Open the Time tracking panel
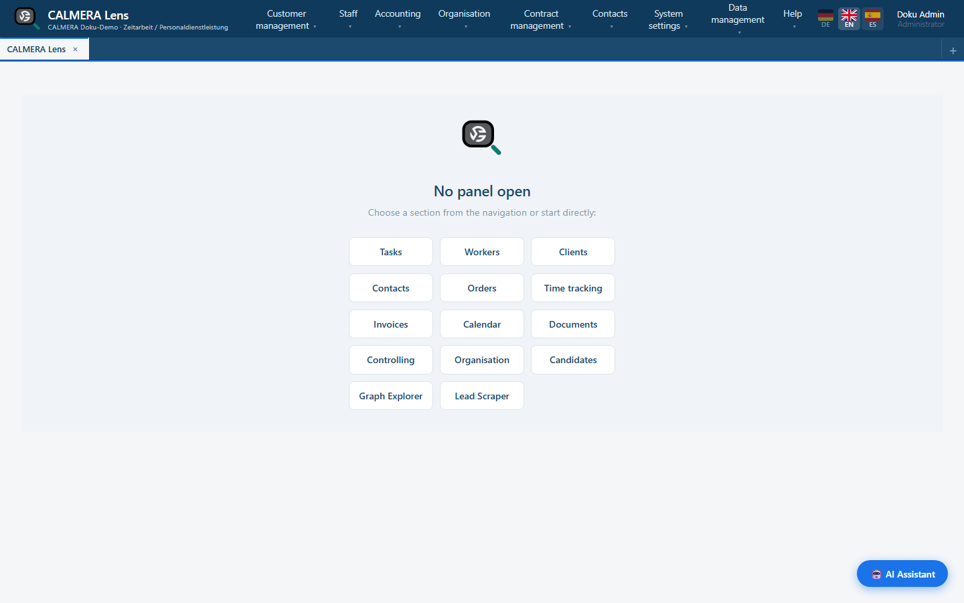 tap(573, 288)
